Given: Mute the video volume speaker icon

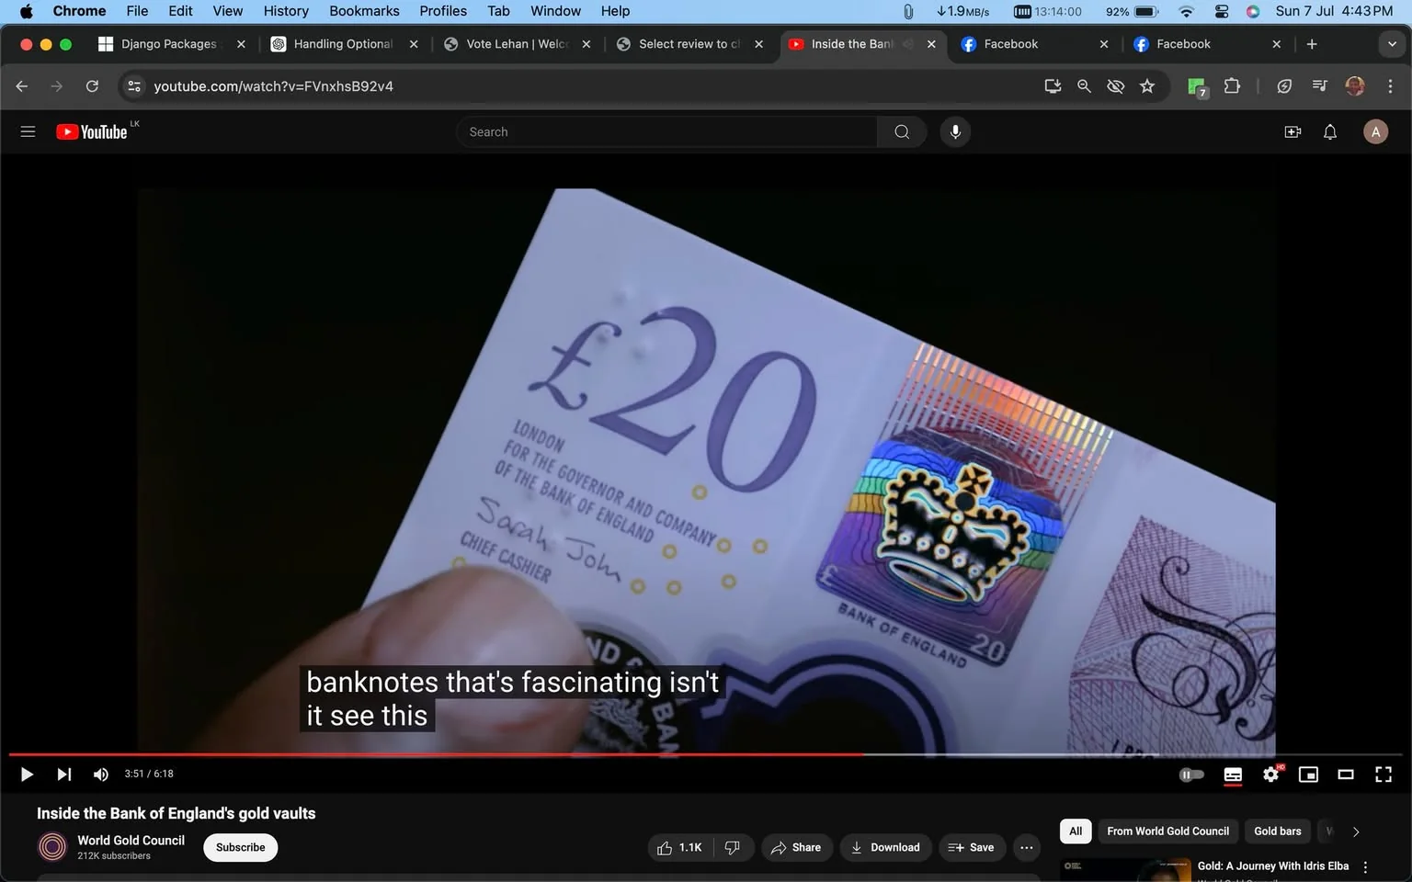Looking at the screenshot, I should (x=101, y=775).
